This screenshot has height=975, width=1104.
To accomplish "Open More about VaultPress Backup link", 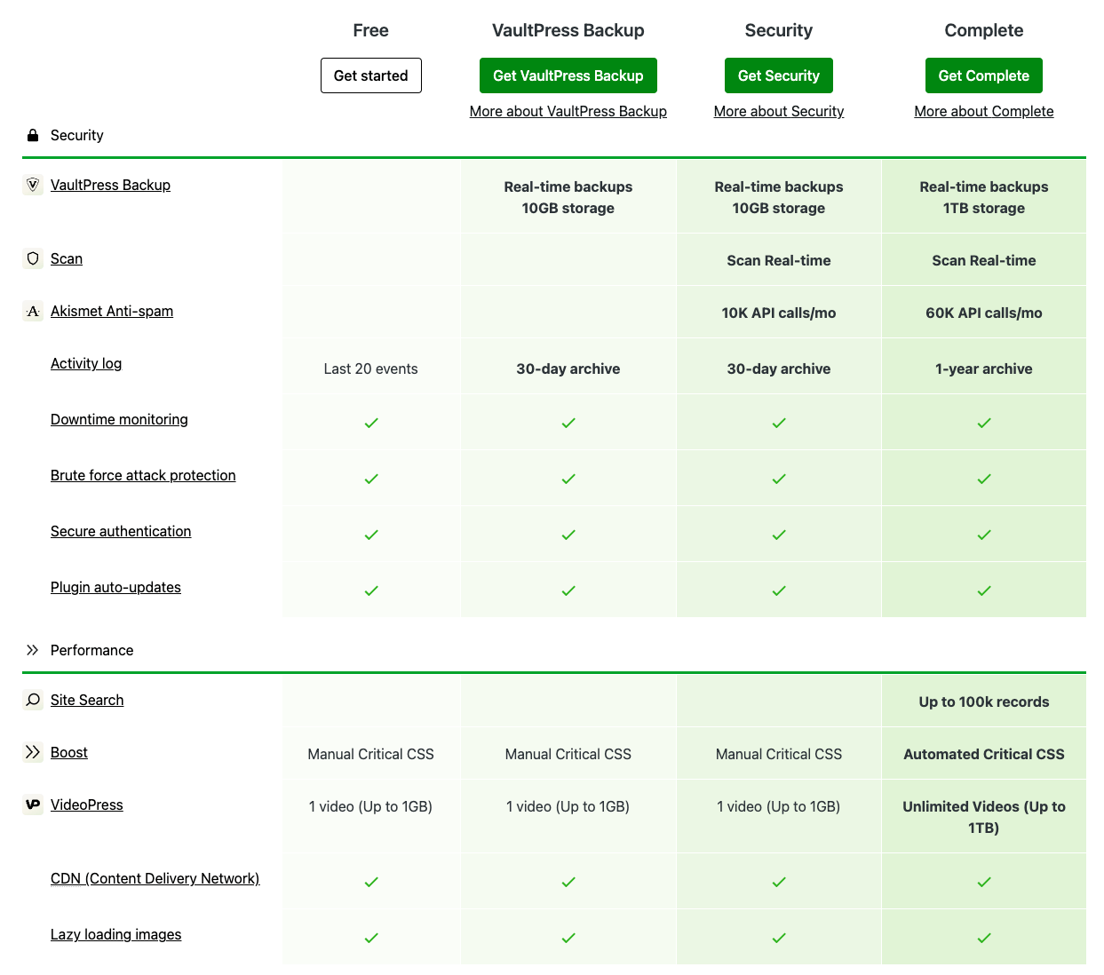I will pyautogui.click(x=568, y=111).
